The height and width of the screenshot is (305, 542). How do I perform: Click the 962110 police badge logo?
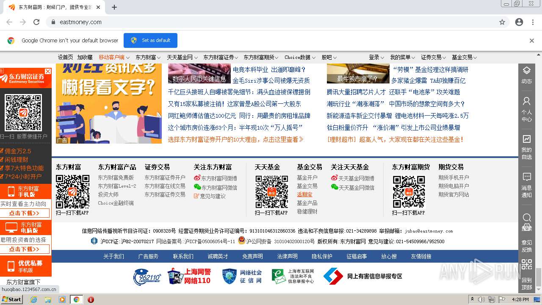point(147,277)
